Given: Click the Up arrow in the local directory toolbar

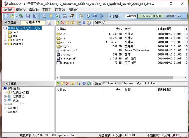Looking at the screenshot, I should point(58,83).
